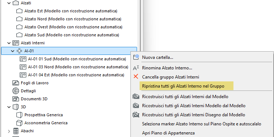
Task: Select the Alzati tree label
Action: click(x=26, y=3)
